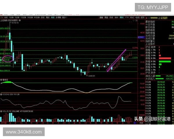This screenshot has width=174, height=139.
Task: Open the list icon beside 999999
Action: point(149,18)
